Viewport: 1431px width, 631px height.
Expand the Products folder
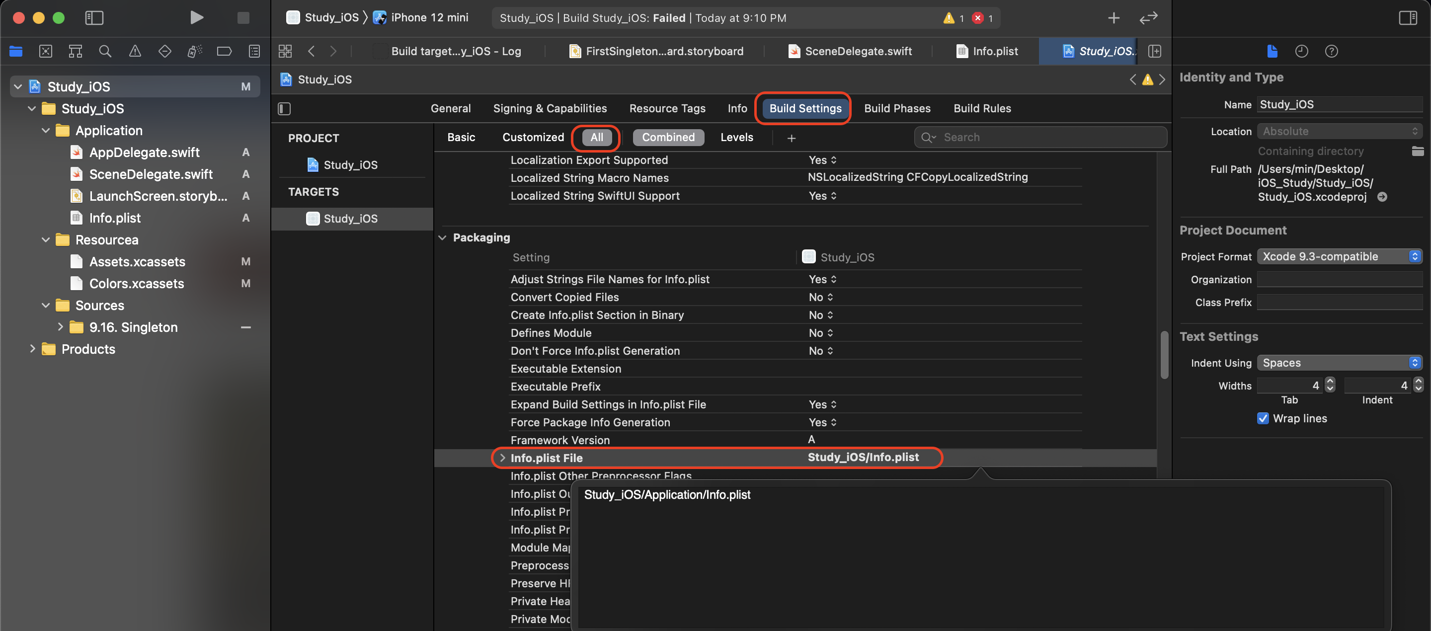(x=32, y=349)
